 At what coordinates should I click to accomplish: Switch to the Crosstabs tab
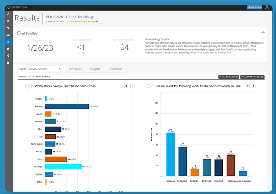(x=75, y=69)
